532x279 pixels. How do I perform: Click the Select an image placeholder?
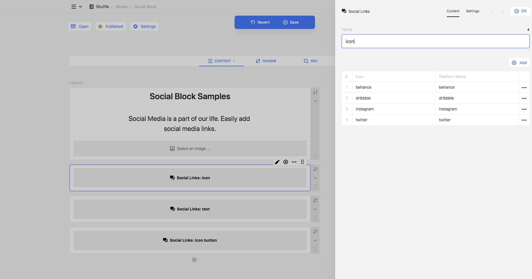[x=190, y=149]
